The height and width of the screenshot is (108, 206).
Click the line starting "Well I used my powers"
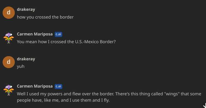(x=109, y=94)
